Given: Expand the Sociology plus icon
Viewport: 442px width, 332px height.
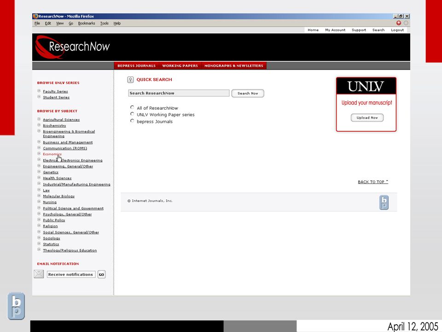Looking at the screenshot, I should pos(39,238).
